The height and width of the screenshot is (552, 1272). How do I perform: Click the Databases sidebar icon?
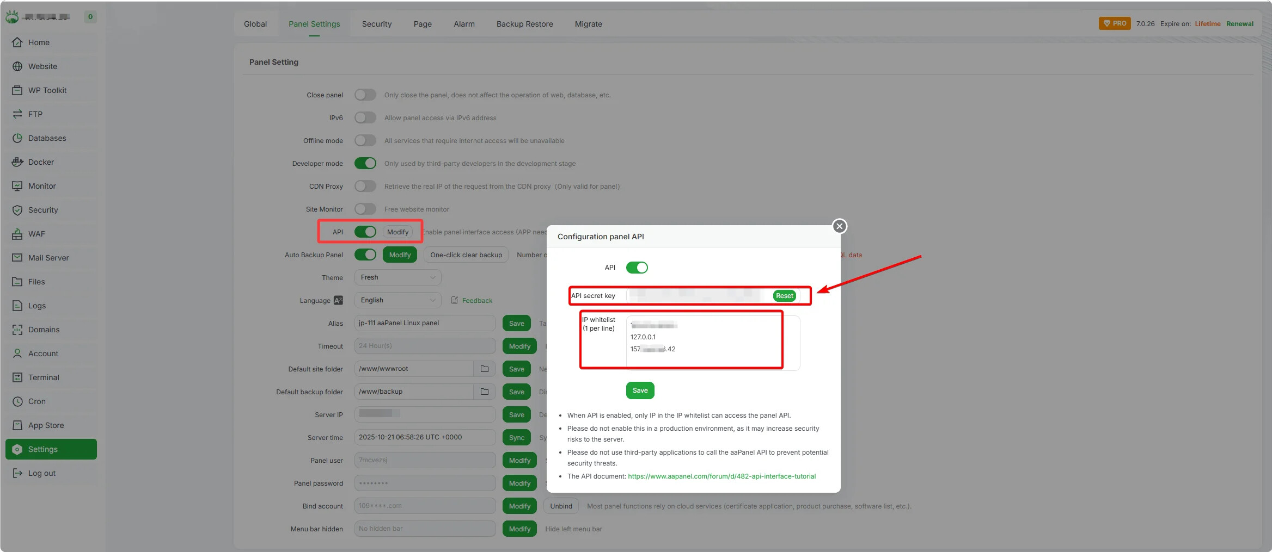(17, 138)
